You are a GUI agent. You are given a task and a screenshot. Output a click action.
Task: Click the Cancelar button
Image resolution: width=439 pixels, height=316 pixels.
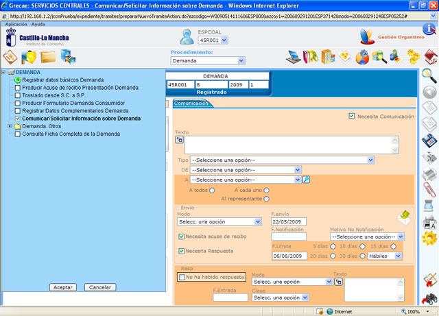[100, 287]
